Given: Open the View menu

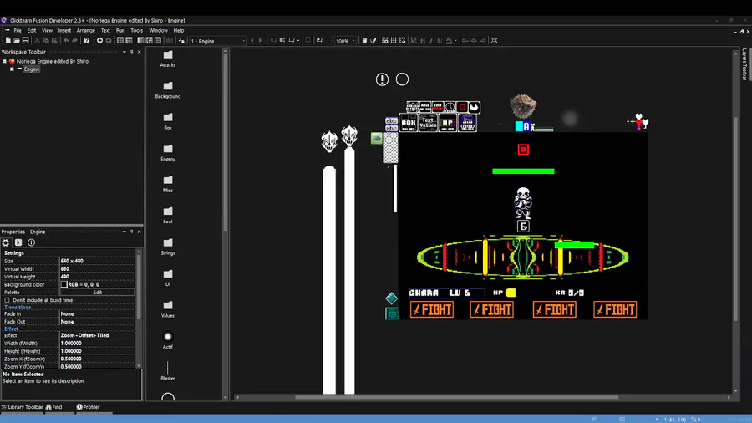Looking at the screenshot, I should [47, 30].
